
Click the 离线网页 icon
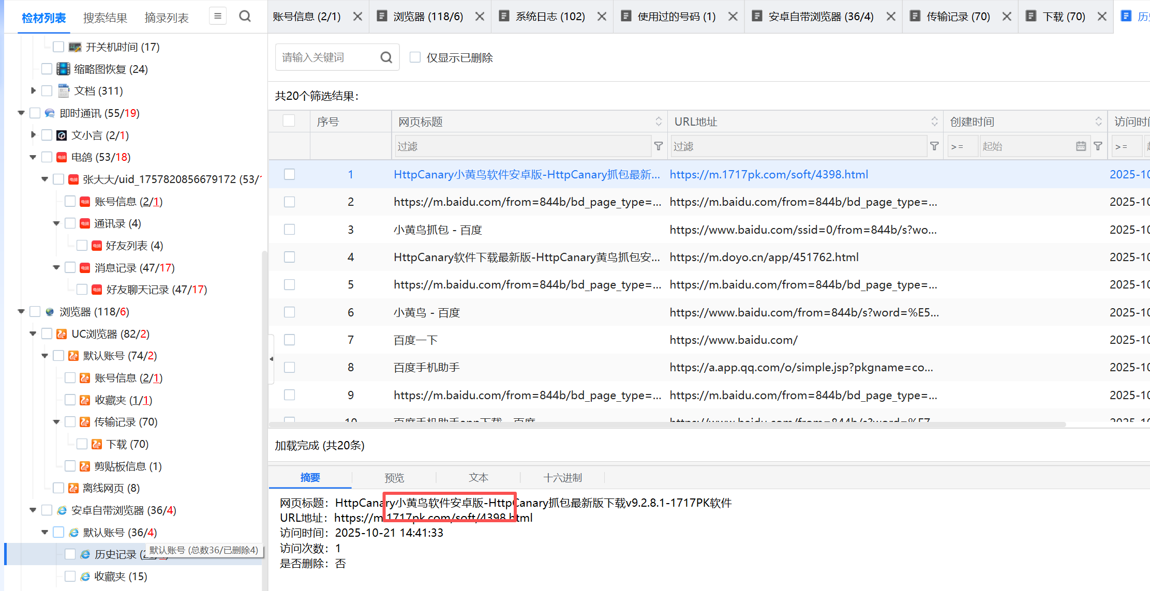pos(73,488)
